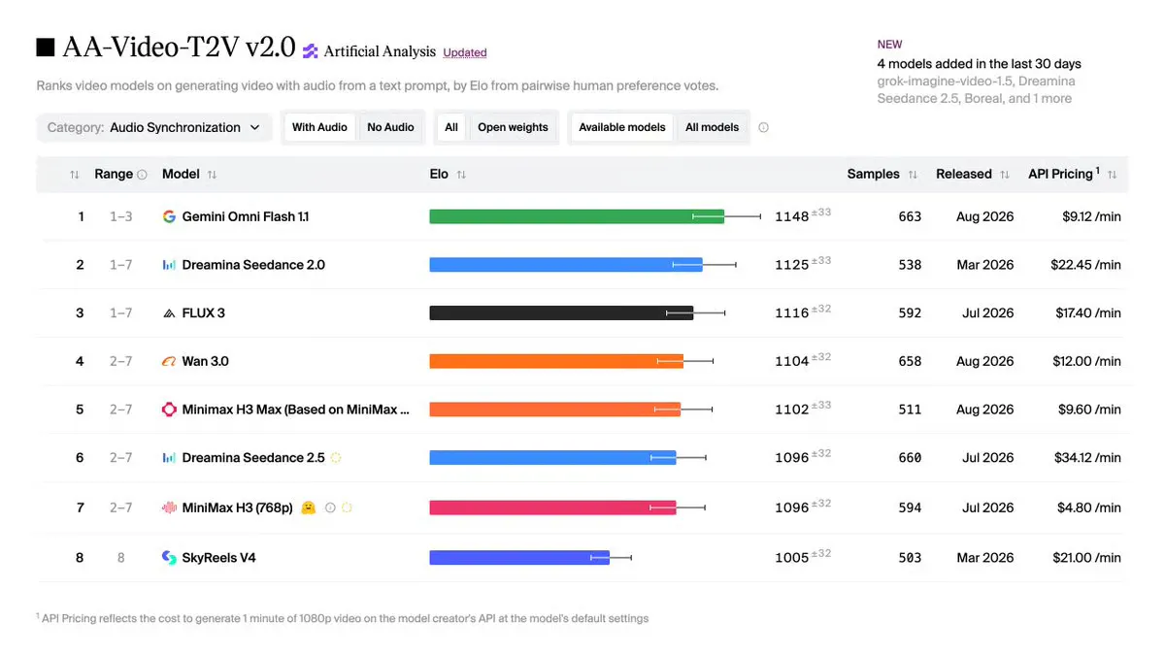Viewport: 1165px width, 655px height.
Task: Click the sparkle icon in MiniMax H3 (768p) row
Action: pos(347,508)
